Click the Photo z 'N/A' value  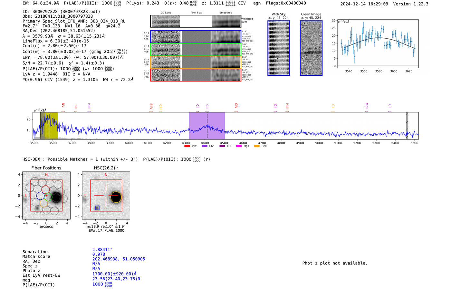(x=96, y=268)
